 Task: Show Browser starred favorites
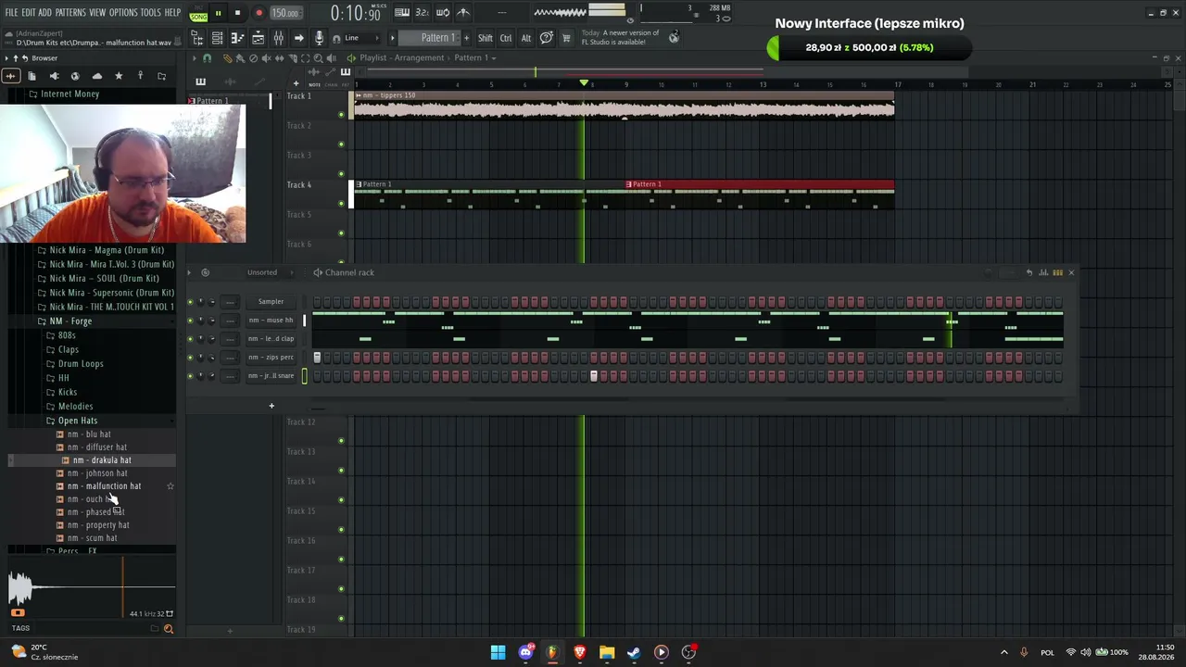pyautogui.click(x=119, y=76)
